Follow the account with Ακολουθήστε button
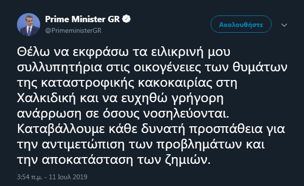 click(241, 24)
